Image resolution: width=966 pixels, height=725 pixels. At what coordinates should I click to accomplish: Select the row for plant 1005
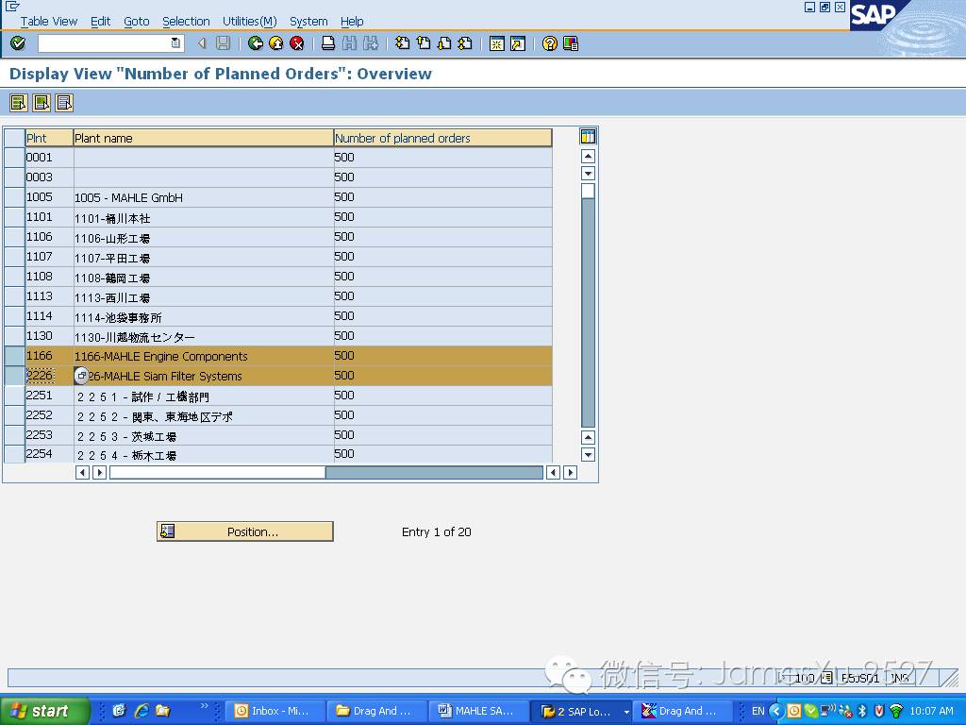(14, 197)
